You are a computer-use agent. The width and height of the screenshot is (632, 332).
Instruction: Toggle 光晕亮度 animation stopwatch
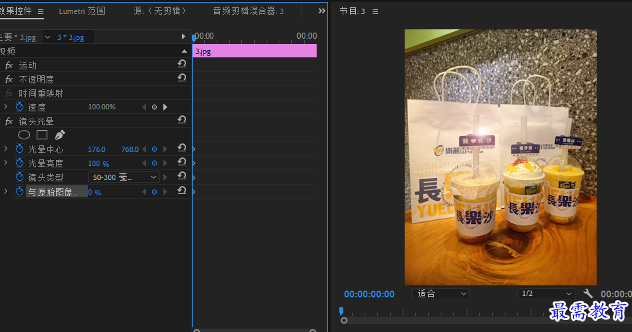coord(19,163)
